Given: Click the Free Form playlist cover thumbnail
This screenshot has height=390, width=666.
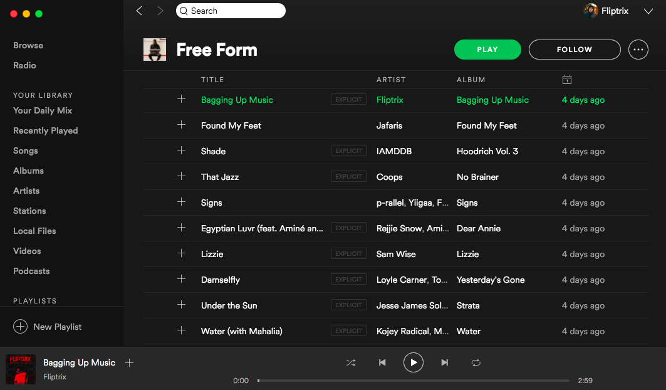Looking at the screenshot, I should click(x=155, y=50).
